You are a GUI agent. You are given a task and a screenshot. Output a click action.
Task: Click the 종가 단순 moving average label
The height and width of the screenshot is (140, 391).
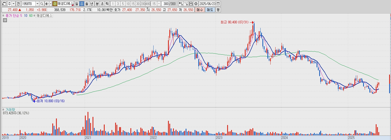pyautogui.click(x=12, y=15)
